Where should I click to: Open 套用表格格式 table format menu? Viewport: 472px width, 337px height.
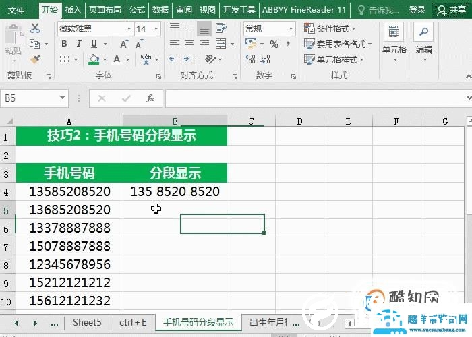(x=338, y=44)
